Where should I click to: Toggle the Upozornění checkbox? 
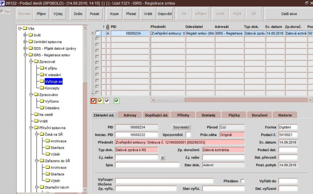pyautogui.click(x=188, y=135)
